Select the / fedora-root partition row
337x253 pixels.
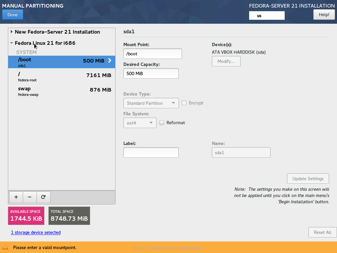[x=62, y=76]
